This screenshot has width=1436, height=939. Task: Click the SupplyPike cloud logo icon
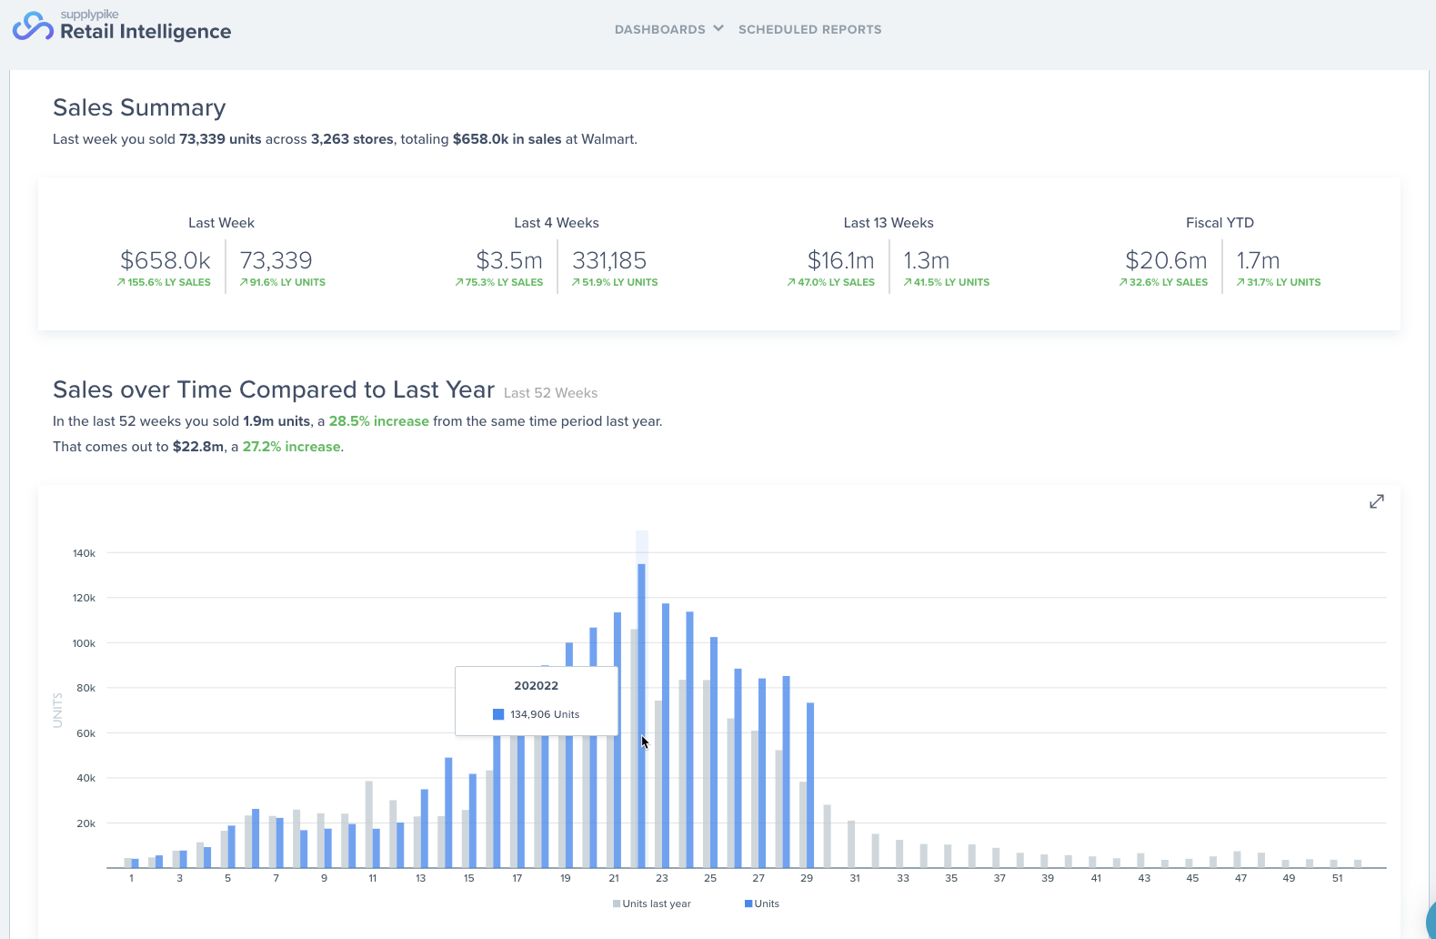click(x=33, y=25)
